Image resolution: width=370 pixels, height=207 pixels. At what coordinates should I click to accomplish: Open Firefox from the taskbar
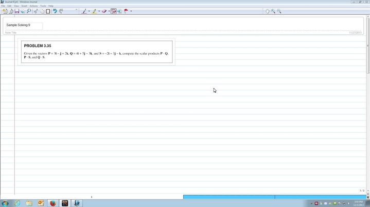[x=52, y=203]
